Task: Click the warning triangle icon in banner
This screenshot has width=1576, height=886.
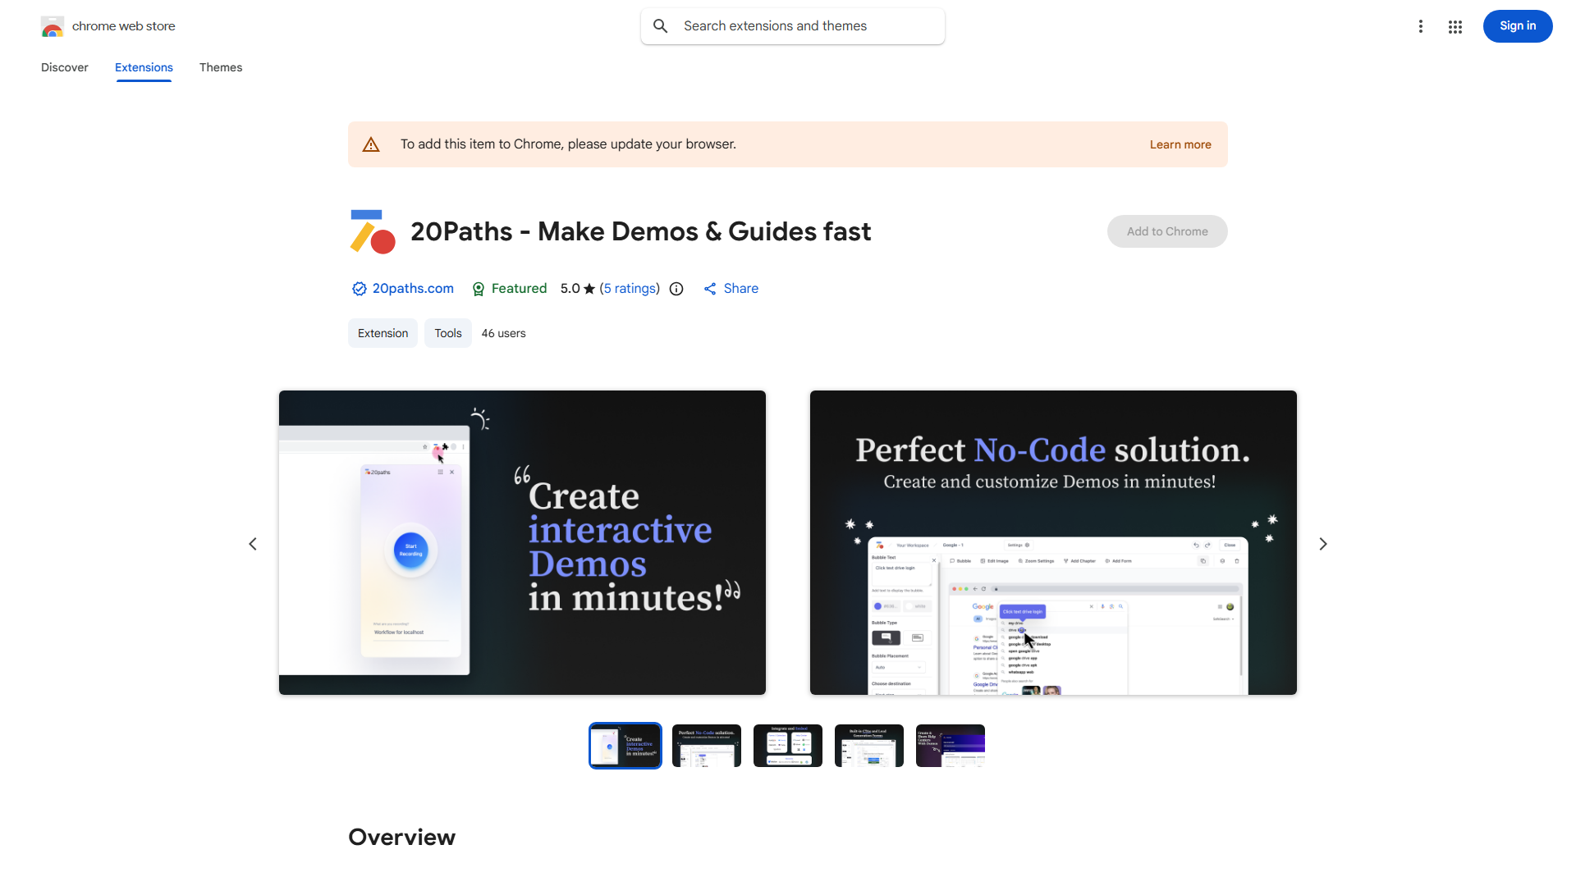Action: (371, 144)
